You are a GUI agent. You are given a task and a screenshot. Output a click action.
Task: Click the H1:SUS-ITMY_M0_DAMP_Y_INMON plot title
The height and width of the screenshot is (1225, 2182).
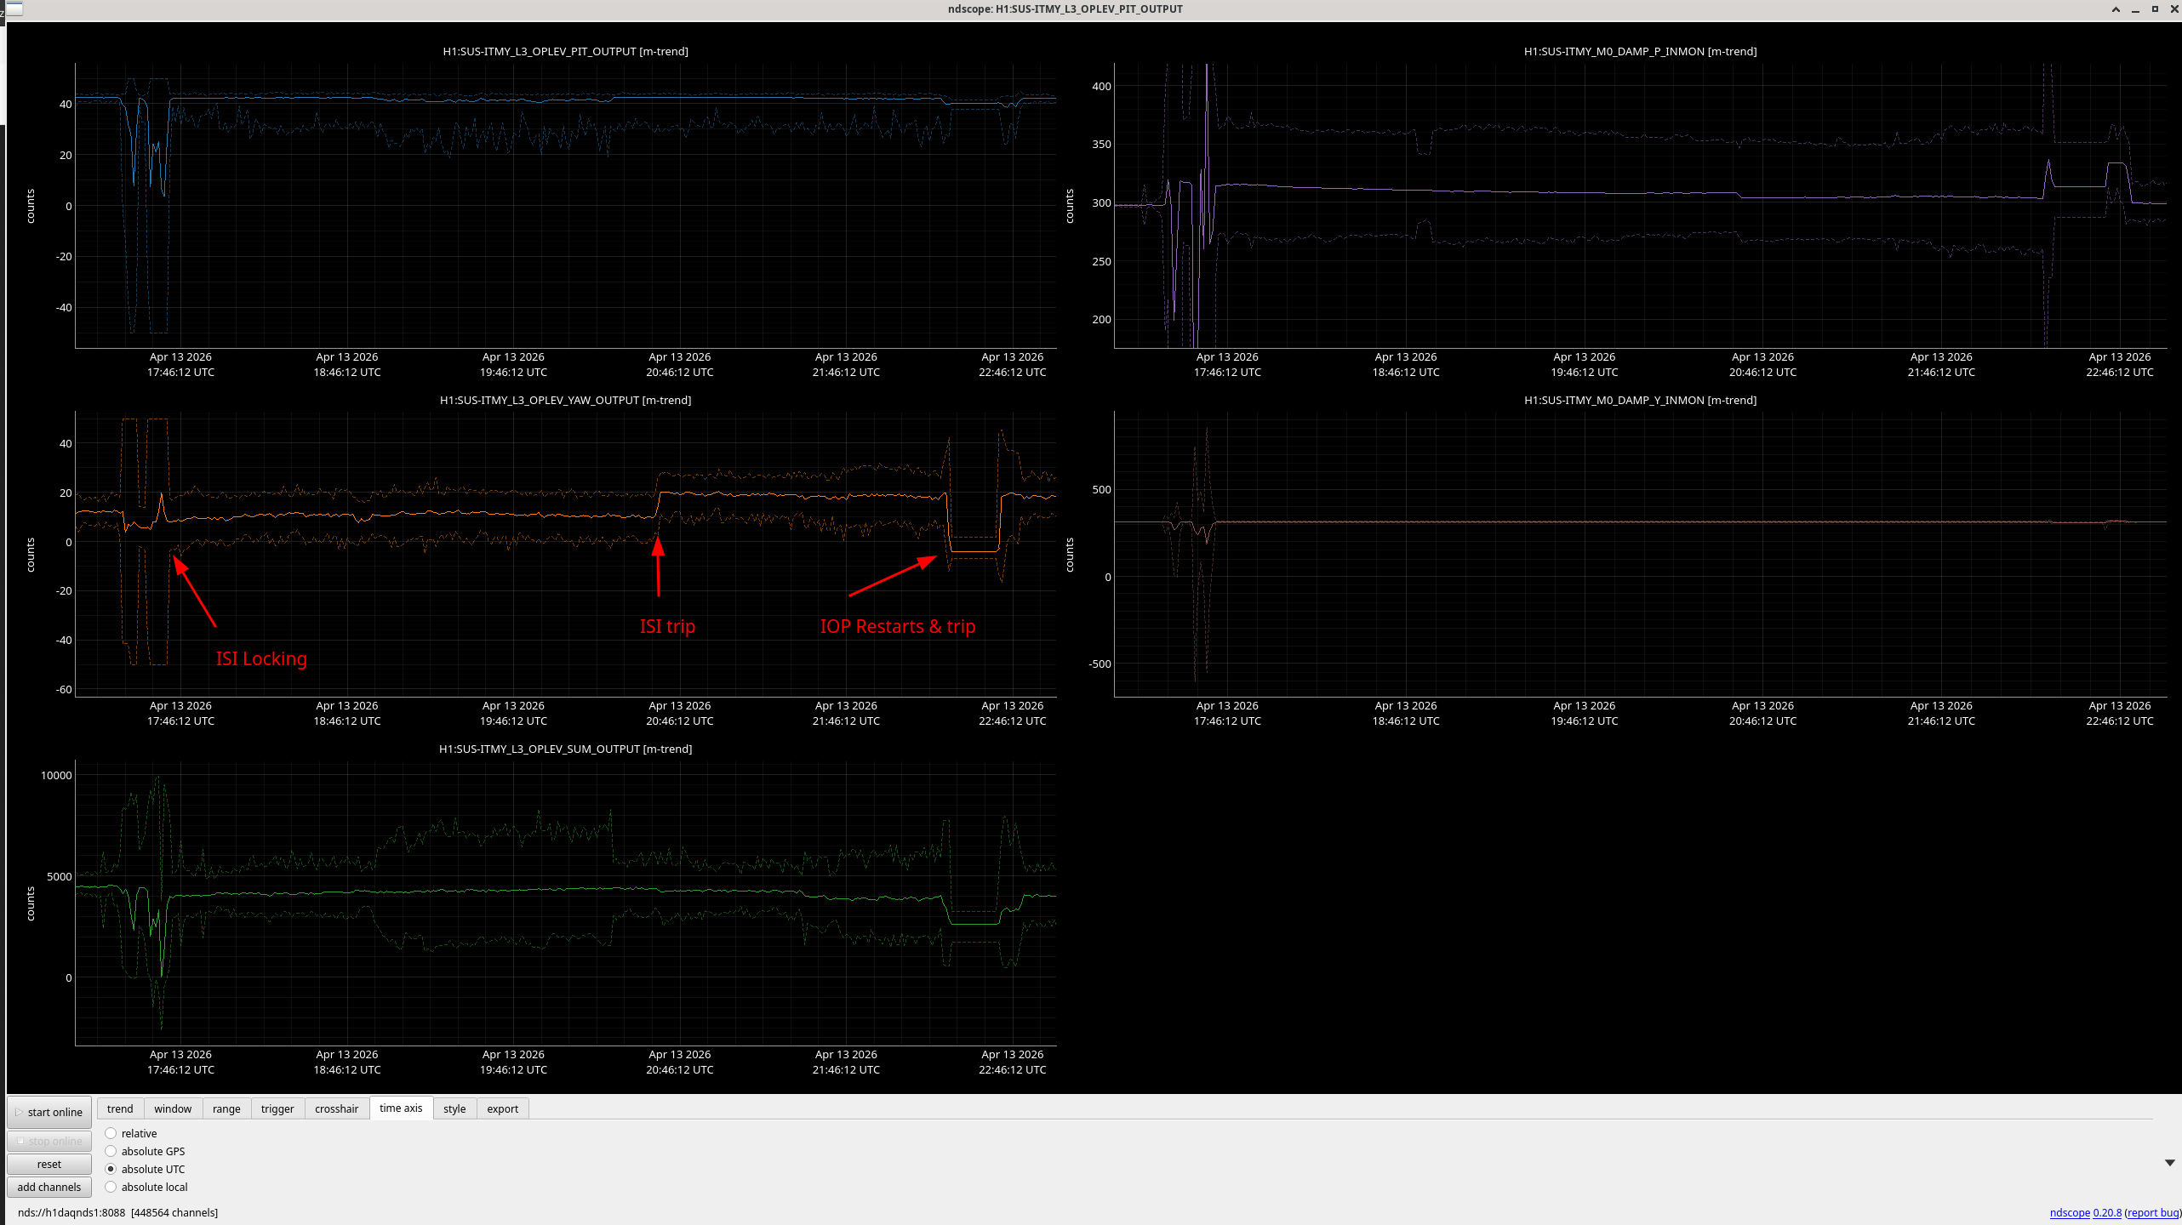1640,400
